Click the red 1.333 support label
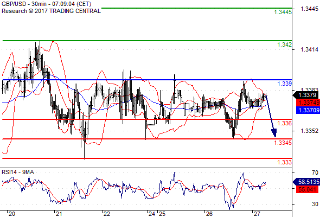 284,162
